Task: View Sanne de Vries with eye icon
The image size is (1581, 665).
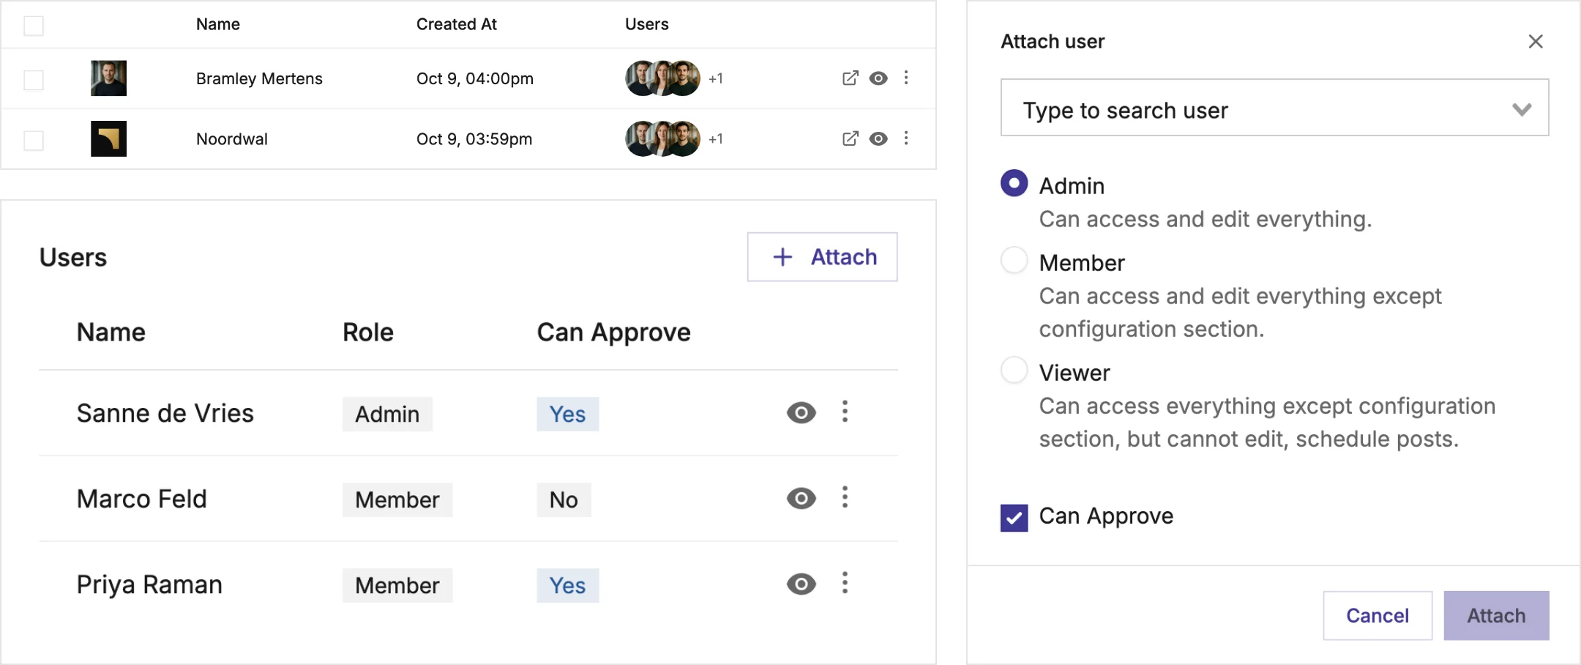Action: coord(801,413)
